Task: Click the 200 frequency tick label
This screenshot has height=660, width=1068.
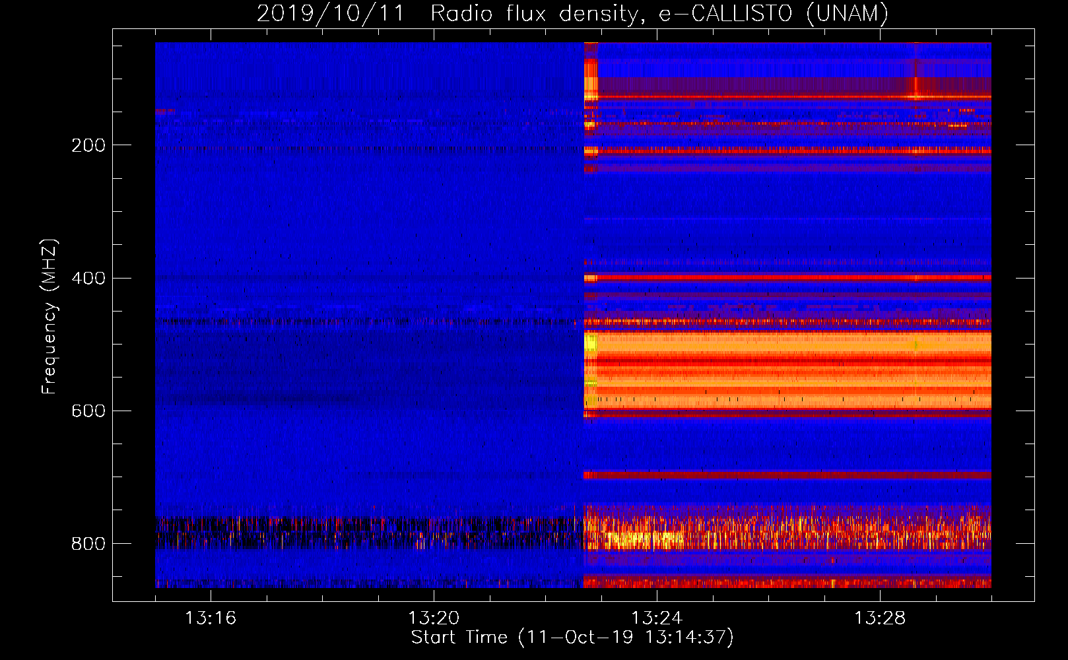Action: tap(88, 145)
